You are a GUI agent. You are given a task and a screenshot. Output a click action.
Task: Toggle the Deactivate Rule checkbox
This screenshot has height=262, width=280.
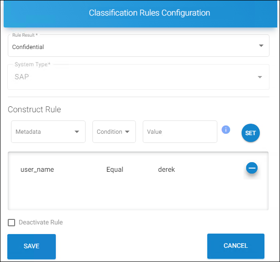[11, 223]
